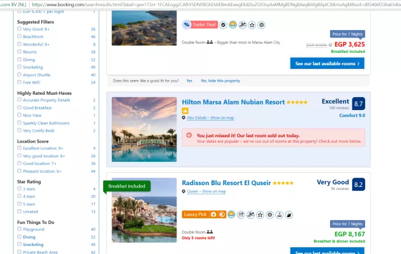Open Abu Dabab – Show on map link
The height and width of the screenshot is (254, 401).
click(x=210, y=118)
